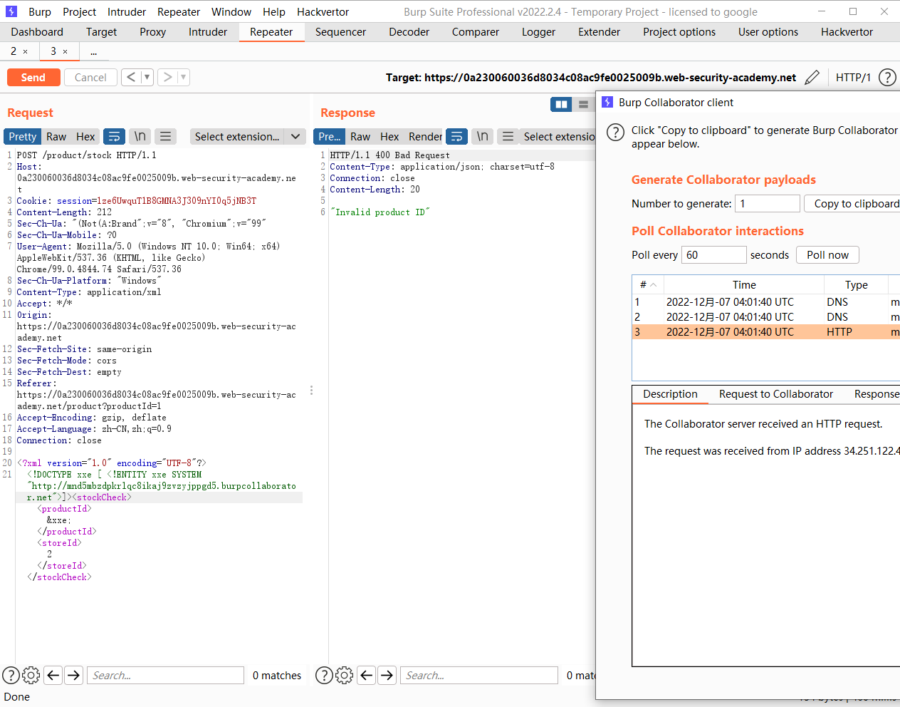Select interaction row 3 HTTP
The height and width of the screenshot is (707, 900).
pyautogui.click(x=766, y=332)
